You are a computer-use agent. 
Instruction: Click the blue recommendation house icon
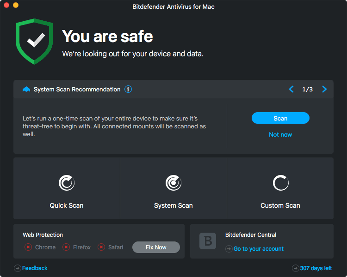click(26, 89)
